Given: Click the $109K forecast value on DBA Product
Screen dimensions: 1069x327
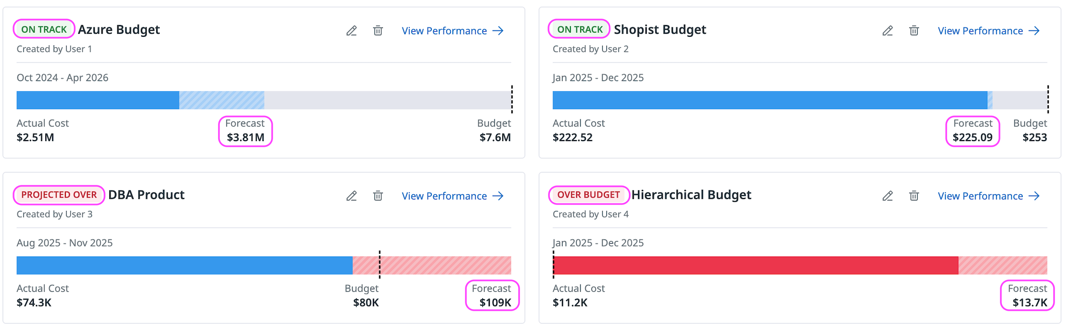Looking at the screenshot, I should click(x=495, y=303).
